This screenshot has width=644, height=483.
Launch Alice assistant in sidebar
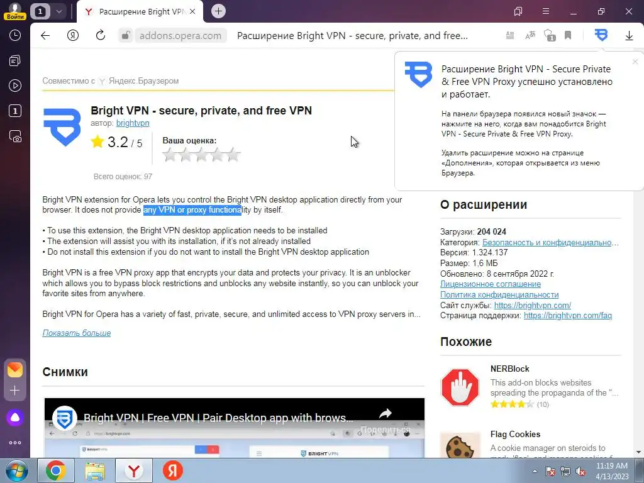(x=15, y=418)
